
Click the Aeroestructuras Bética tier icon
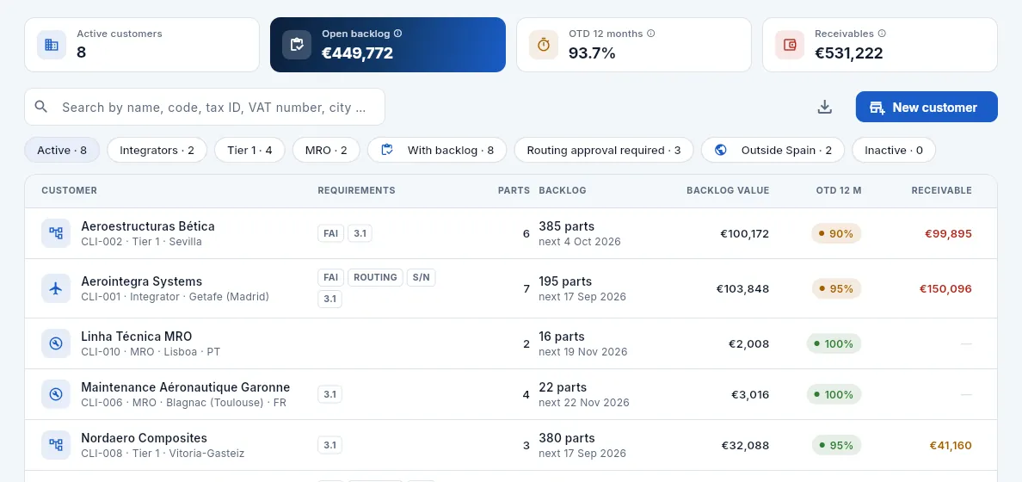[56, 233]
